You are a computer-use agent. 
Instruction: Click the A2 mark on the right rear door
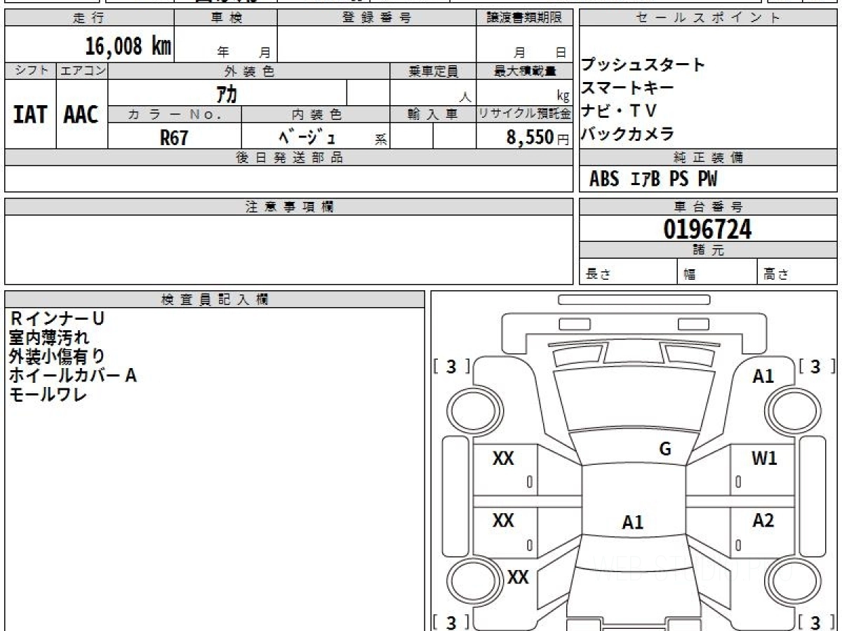point(763,520)
